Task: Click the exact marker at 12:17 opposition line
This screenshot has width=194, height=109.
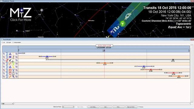Action: (x=105, y=63)
